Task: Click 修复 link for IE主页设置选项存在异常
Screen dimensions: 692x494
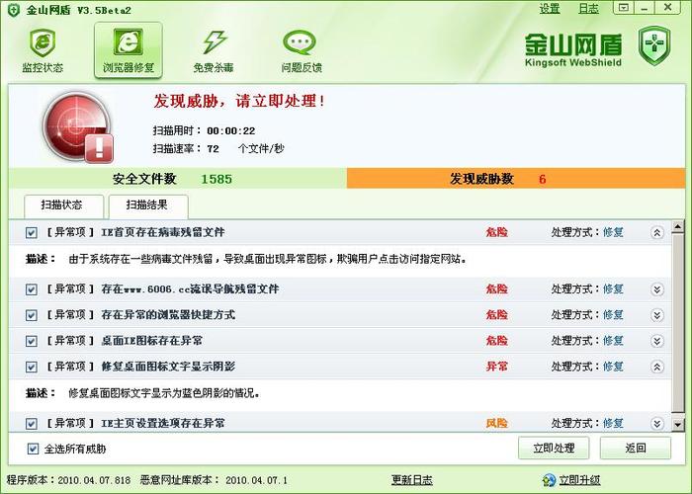Action: click(x=613, y=424)
